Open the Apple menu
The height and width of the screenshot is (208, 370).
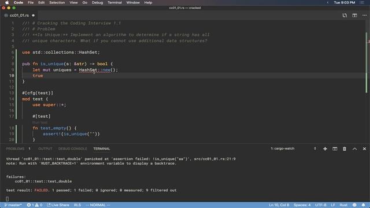pyautogui.click(x=7, y=2)
